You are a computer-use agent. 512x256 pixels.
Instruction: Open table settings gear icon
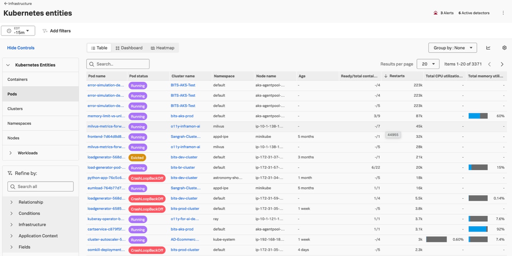(x=504, y=48)
